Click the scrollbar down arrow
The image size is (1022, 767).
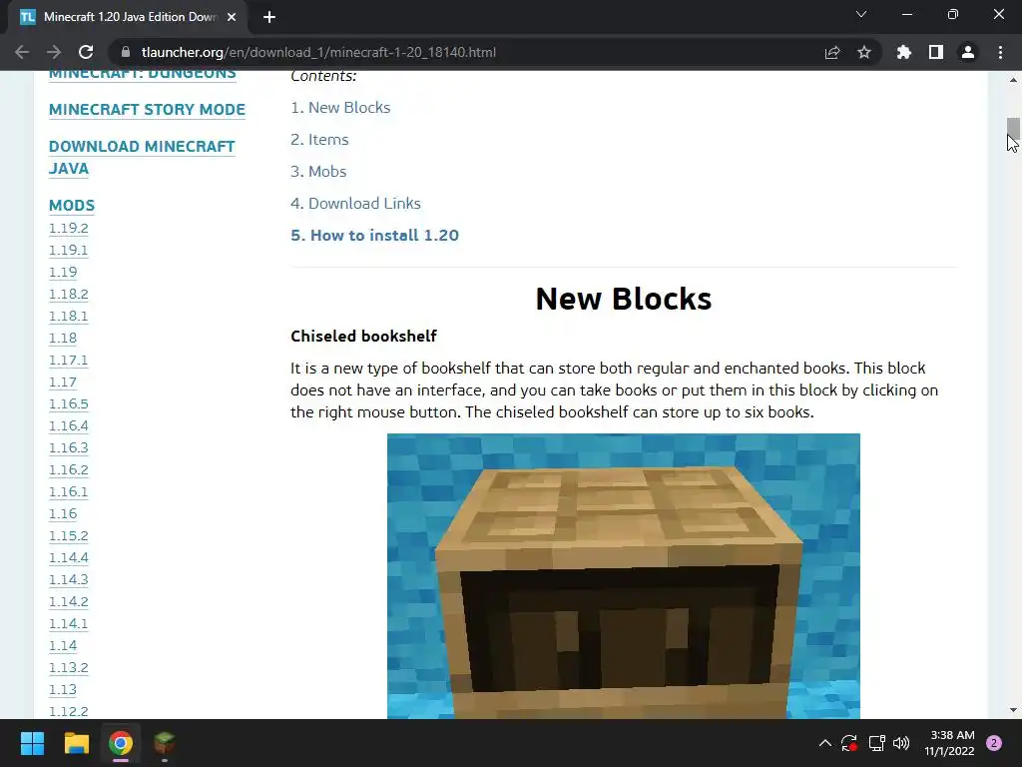pyautogui.click(x=1013, y=710)
